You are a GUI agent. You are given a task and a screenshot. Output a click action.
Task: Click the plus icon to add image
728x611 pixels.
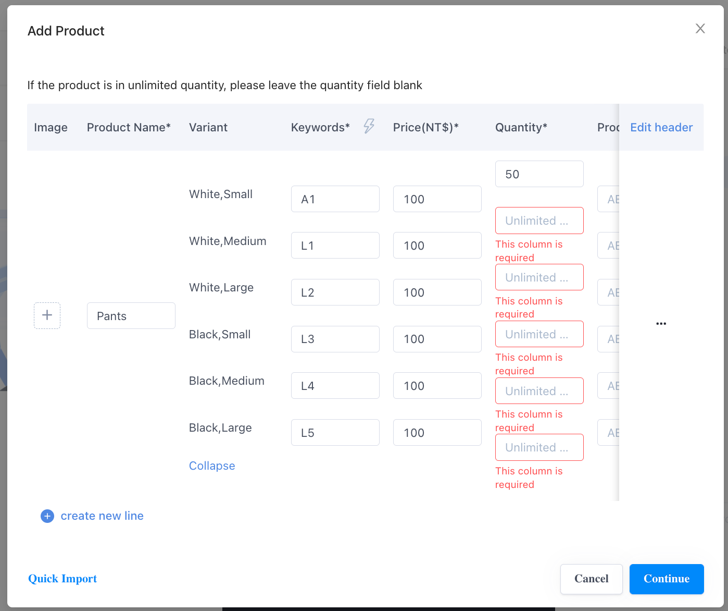coord(47,315)
